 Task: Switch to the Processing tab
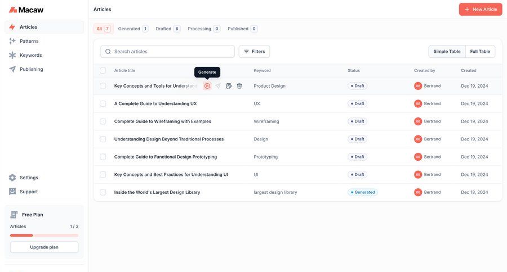204,29
